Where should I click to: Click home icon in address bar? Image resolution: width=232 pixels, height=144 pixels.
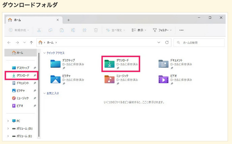point(40,42)
